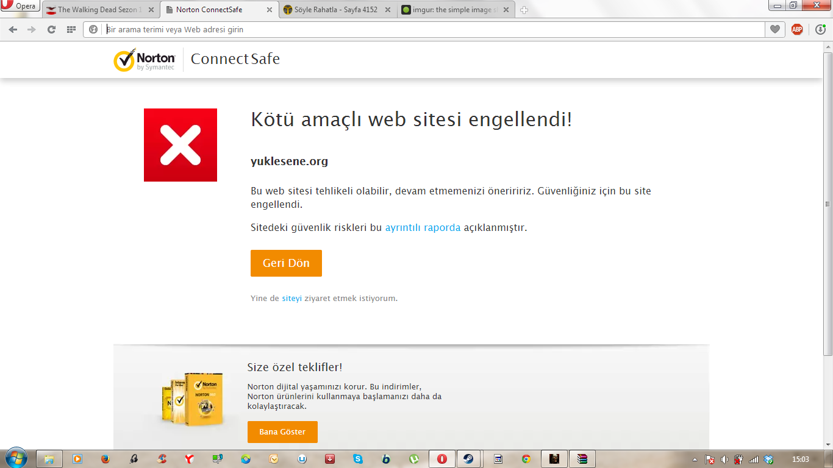Launch media player from the taskbar
This screenshot has width=833, height=468.
tap(77, 459)
